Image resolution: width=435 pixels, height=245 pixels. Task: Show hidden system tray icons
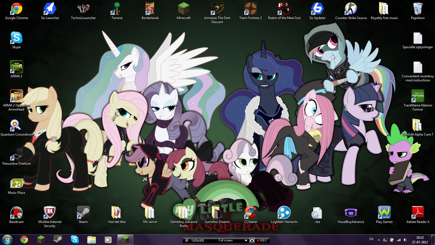tap(379, 240)
